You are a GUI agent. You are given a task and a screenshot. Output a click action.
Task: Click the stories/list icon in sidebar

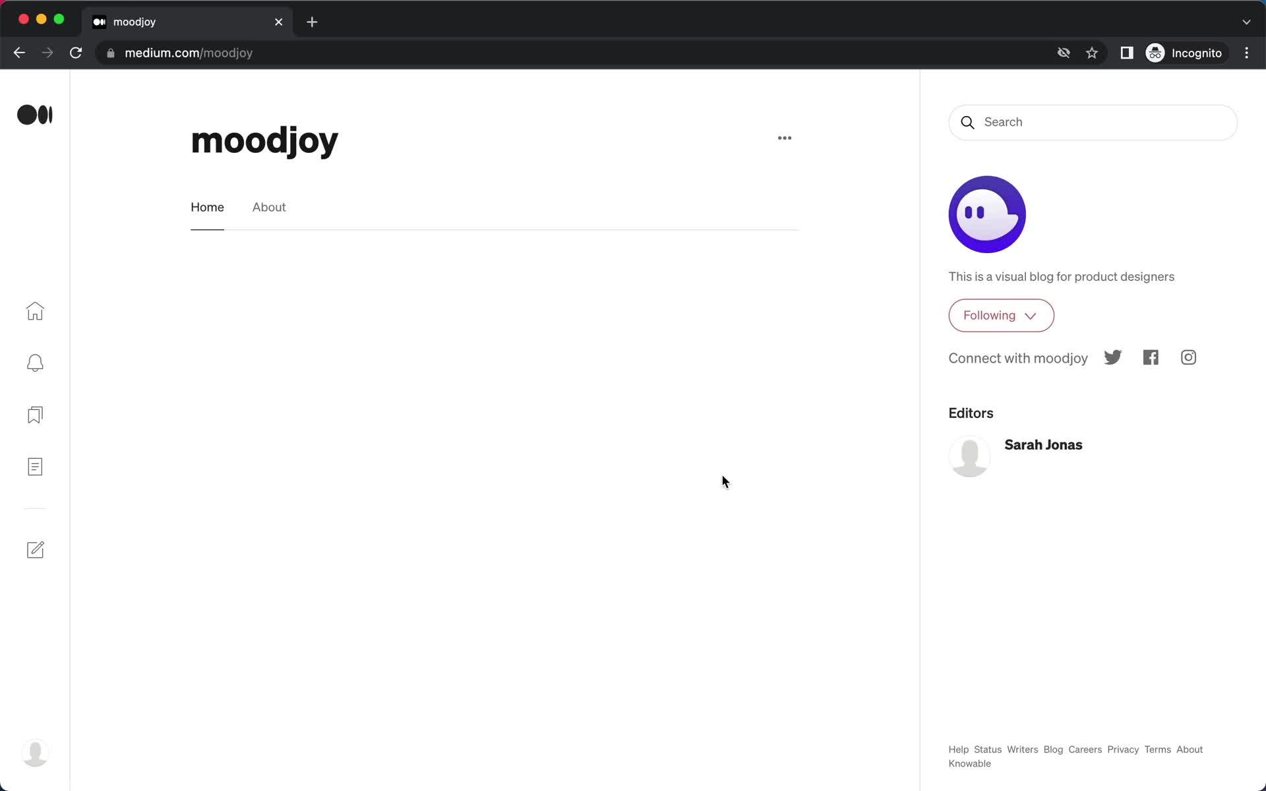coord(36,467)
